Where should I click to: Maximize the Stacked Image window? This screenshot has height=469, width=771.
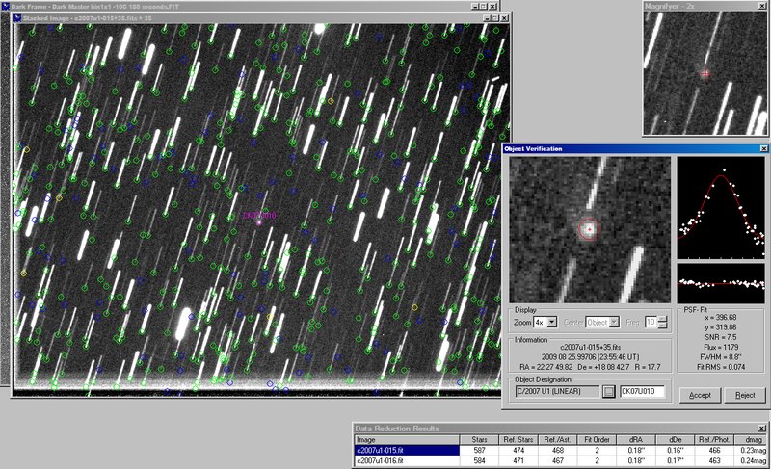[x=495, y=18]
